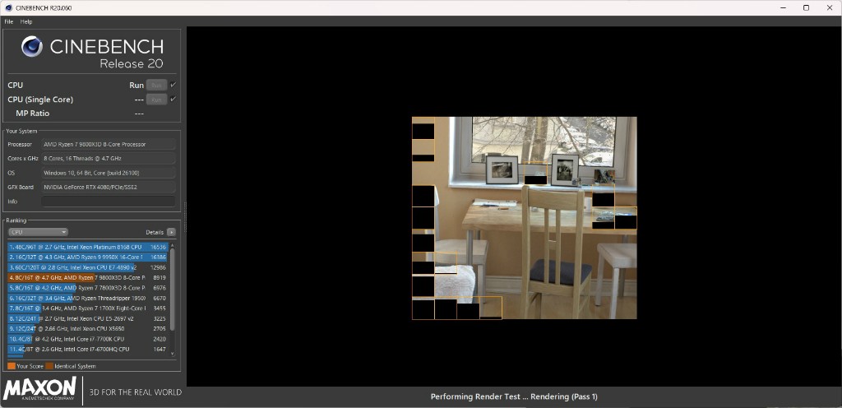
Task: Click the rendered room image preview
Action: [x=524, y=217]
